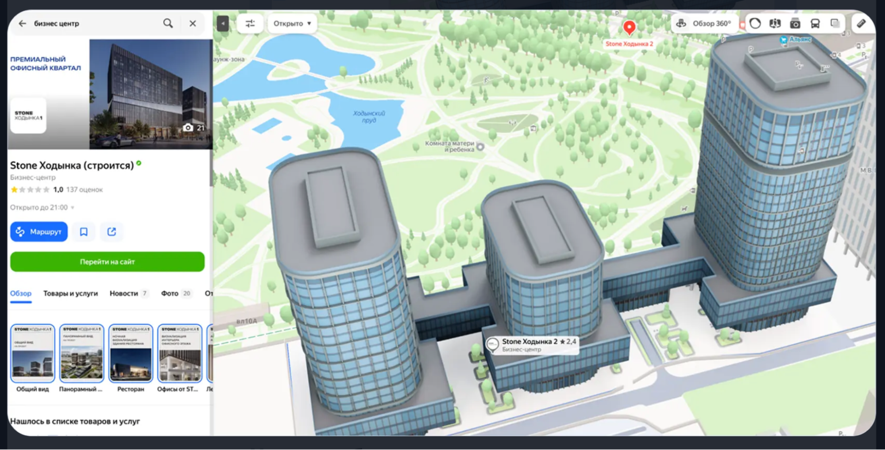Click the back arrow in search bar
The image size is (885, 450).
[x=22, y=23]
